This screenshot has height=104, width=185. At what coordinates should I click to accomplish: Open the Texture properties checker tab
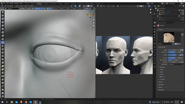point(154,67)
